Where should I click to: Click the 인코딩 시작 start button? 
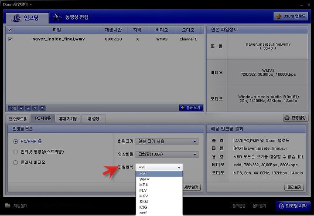point(293,206)
